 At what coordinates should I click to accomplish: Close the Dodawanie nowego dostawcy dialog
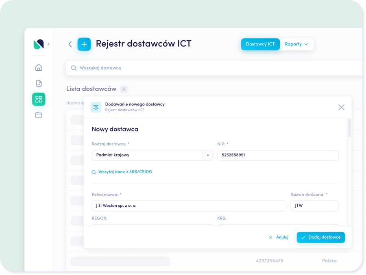(341, 107)
